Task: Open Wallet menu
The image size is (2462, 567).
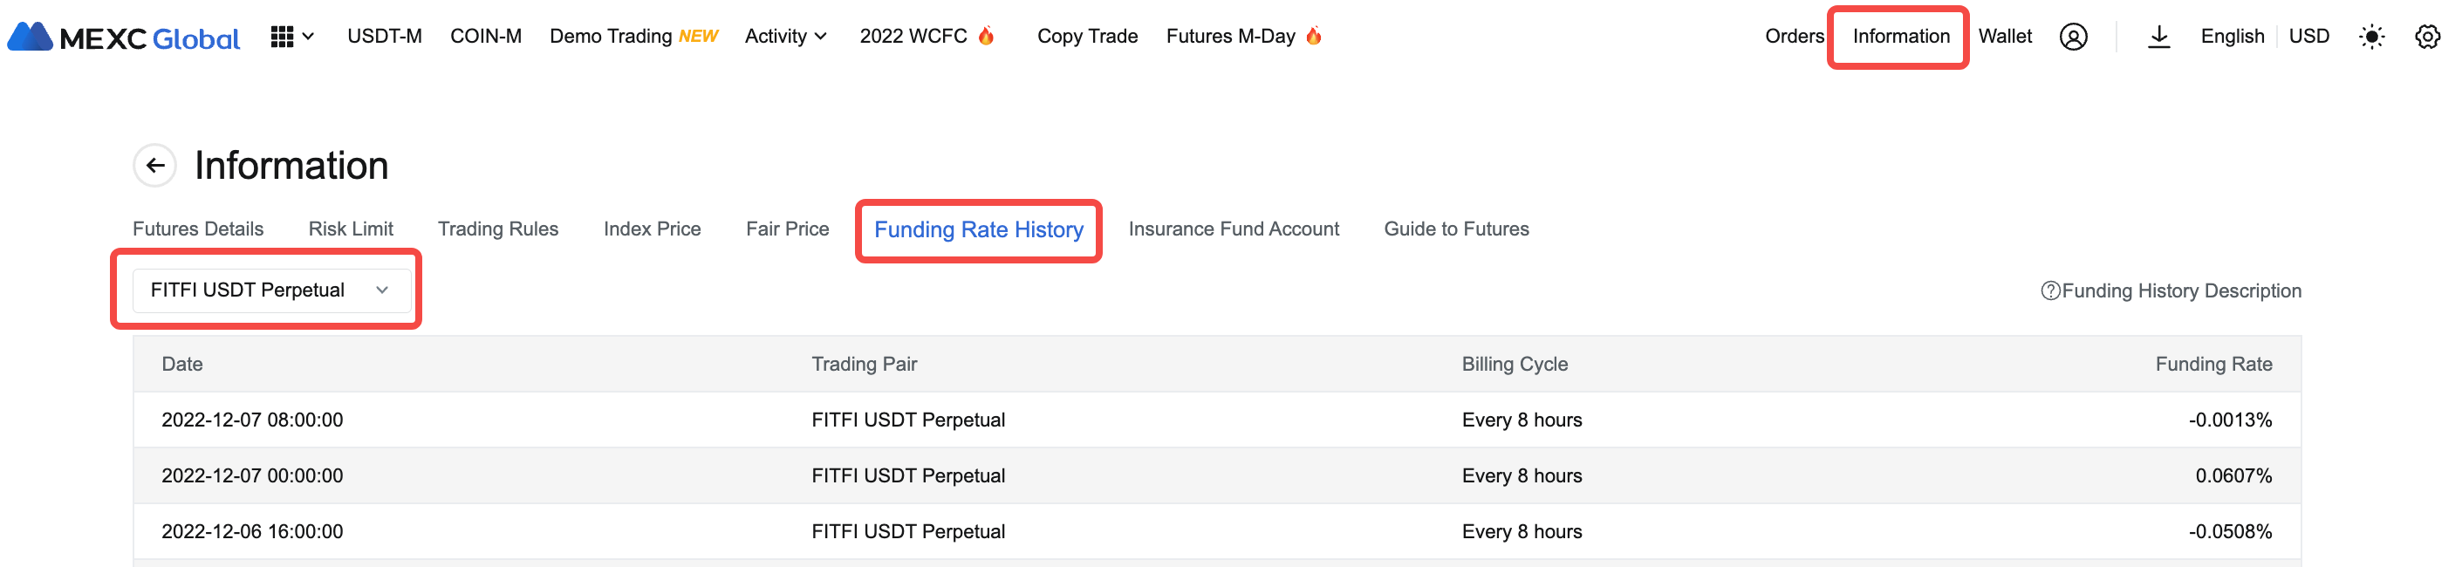Action: click(2004, 37)
